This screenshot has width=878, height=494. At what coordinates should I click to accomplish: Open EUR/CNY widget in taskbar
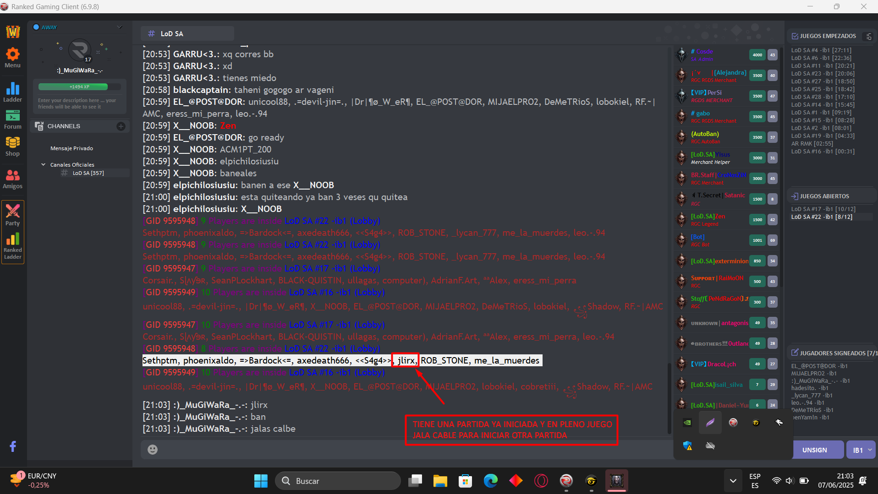[x=33, y=481]
